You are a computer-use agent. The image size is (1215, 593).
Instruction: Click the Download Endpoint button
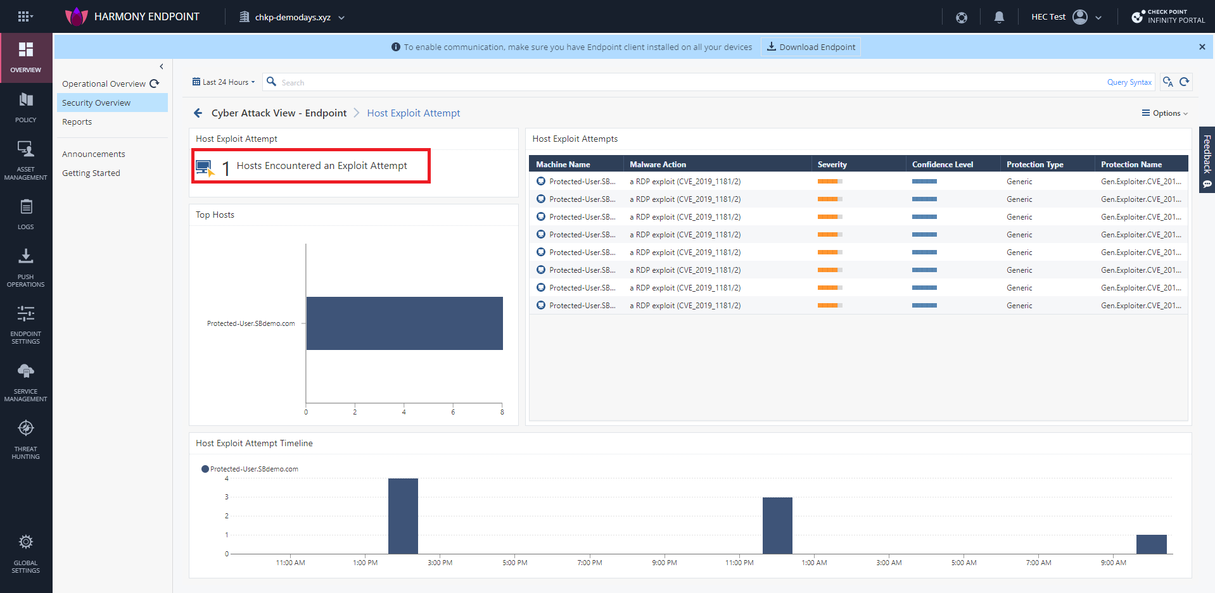click(811, 47)
